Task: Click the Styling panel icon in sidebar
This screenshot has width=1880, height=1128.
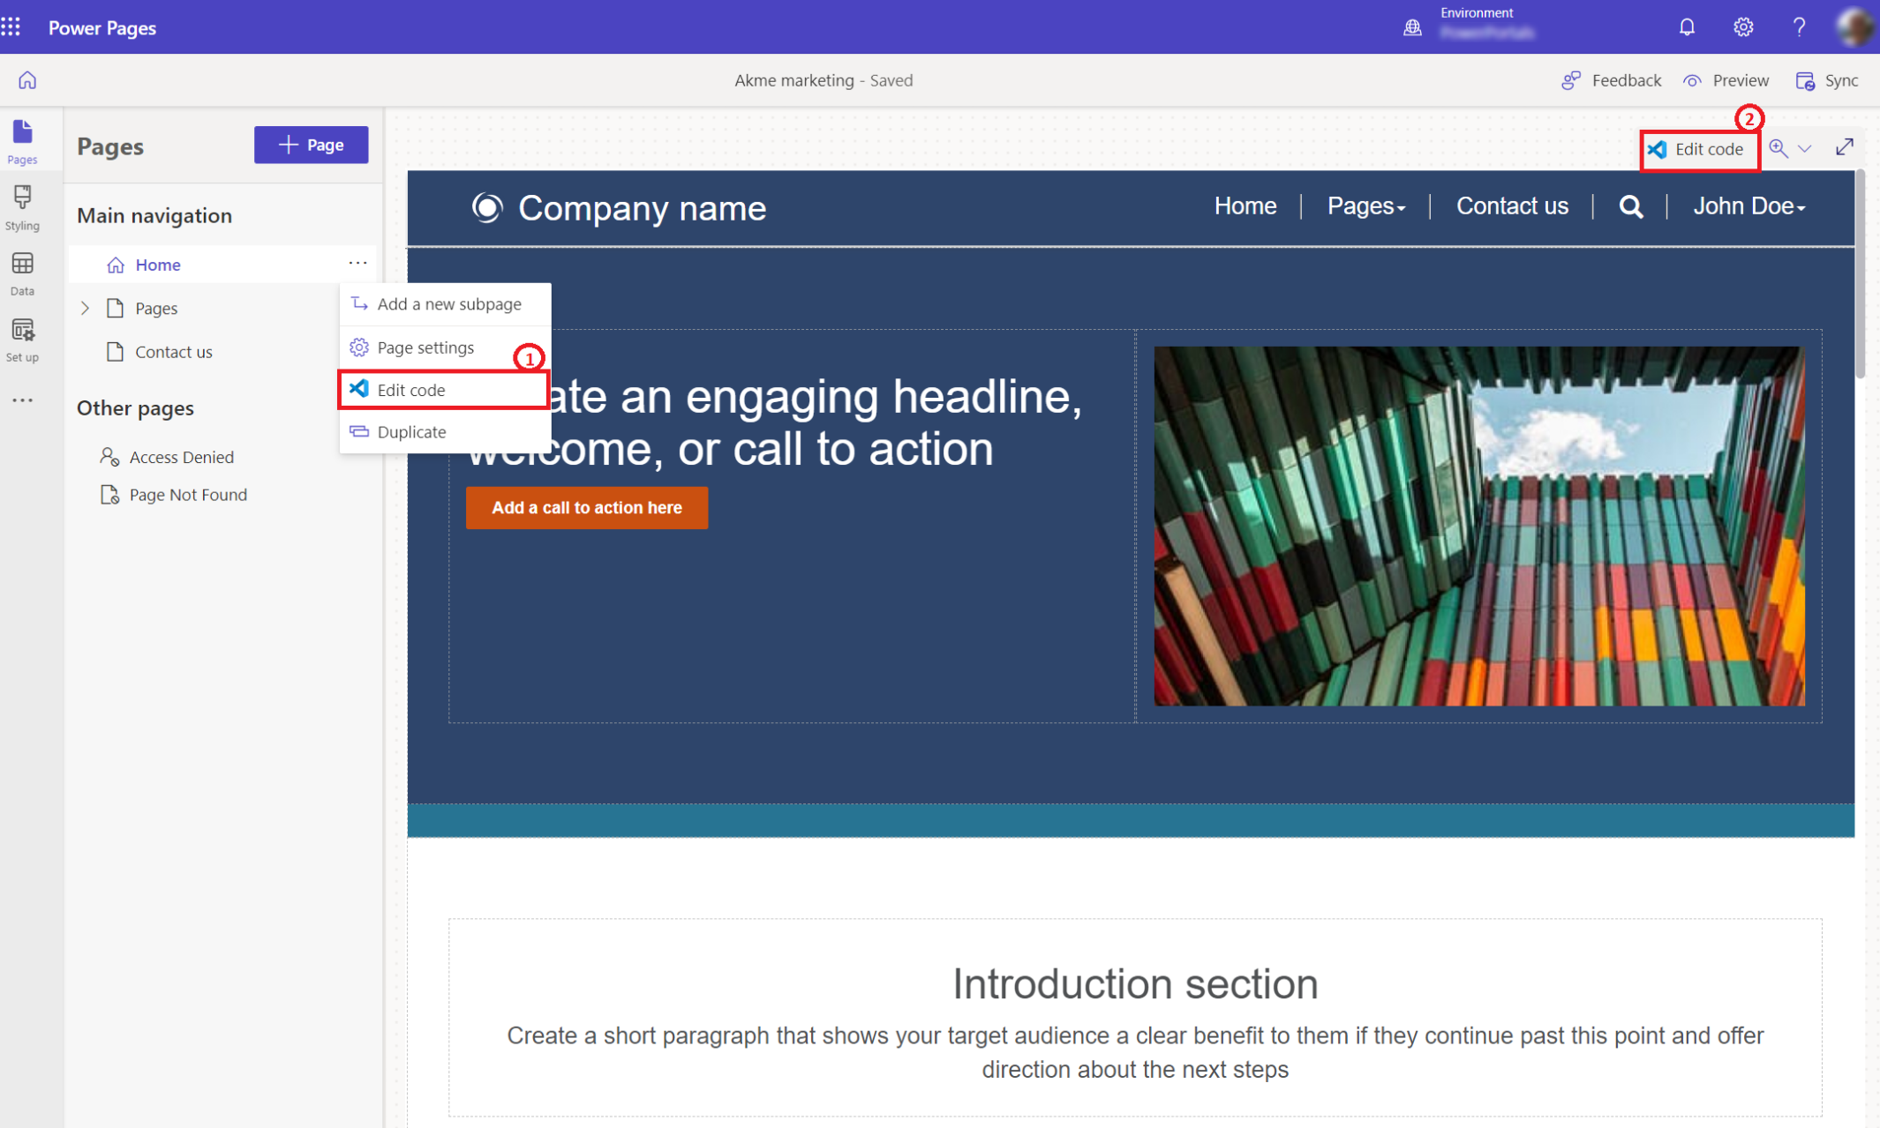Action: (x=24, y=208)
